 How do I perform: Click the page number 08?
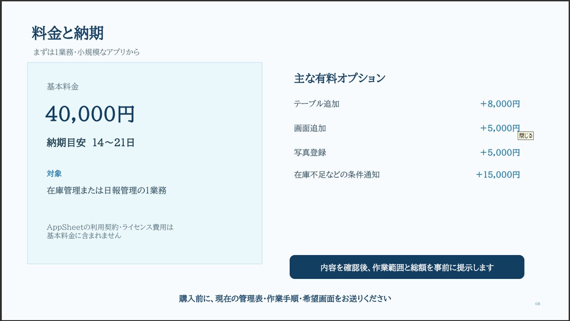pos(538,304)
